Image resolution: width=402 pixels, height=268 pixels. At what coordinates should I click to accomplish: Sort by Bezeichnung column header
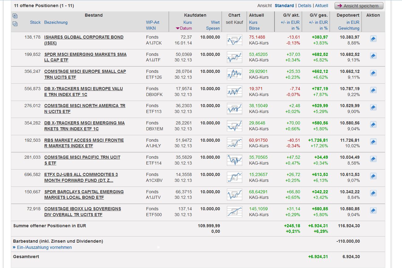click(56, 22)
